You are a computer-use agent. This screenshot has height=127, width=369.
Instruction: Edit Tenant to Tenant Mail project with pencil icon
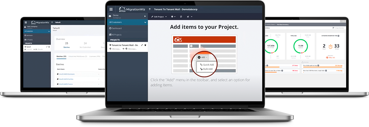[142, 45]
